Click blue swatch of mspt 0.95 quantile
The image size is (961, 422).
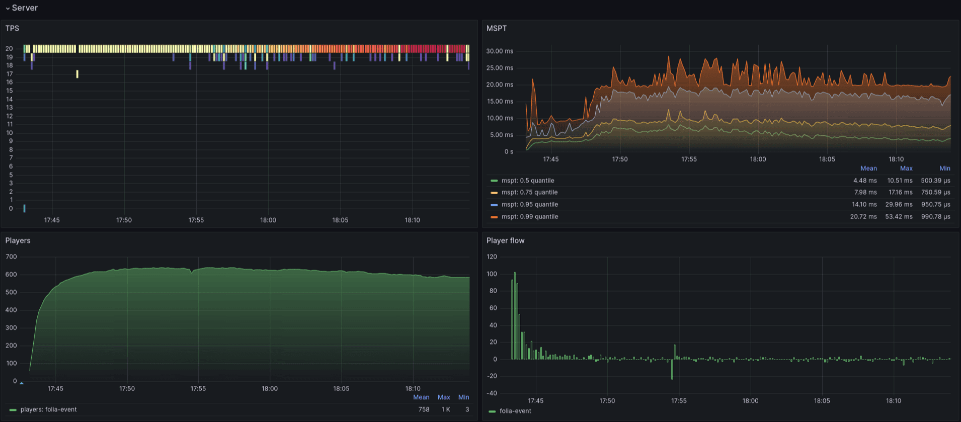[494, 205]
